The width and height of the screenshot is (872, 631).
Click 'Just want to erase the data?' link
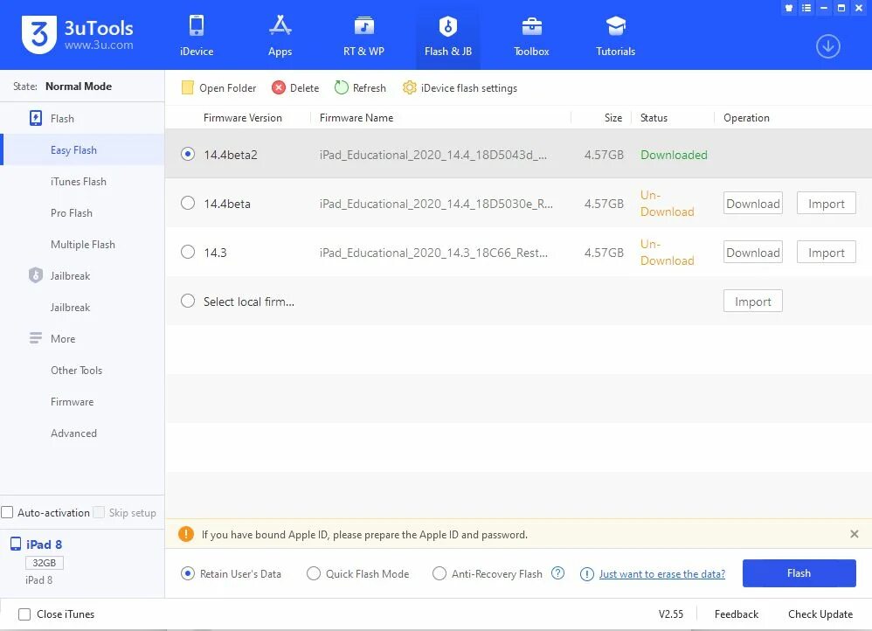tap(661, 573)
